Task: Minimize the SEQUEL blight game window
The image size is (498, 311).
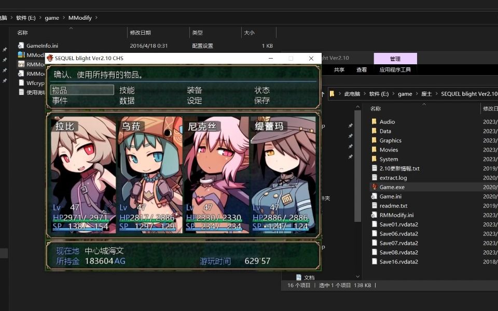Action: pos(271,59)
